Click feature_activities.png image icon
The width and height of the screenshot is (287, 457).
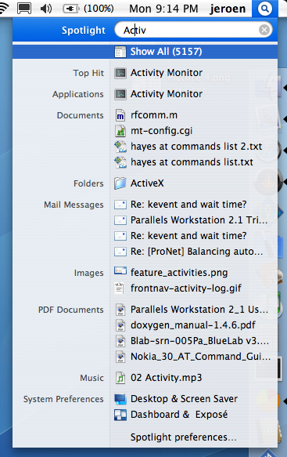120,271
